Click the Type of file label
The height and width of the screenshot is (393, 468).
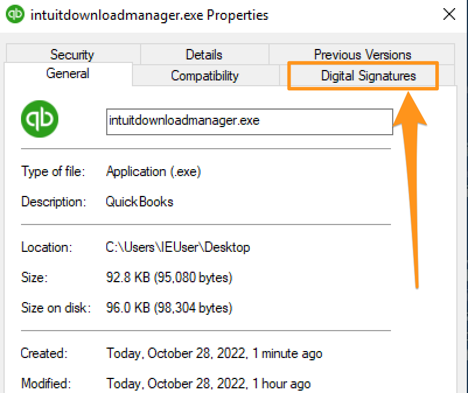coord(53,171)
